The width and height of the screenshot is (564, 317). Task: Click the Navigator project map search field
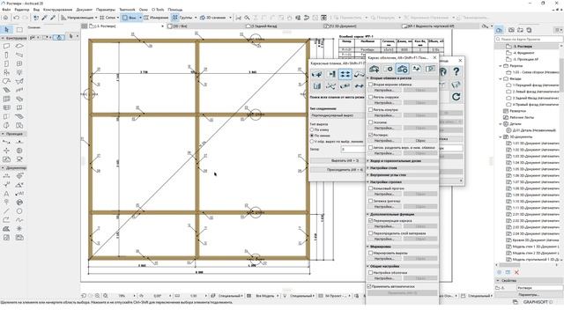[529, 39]
